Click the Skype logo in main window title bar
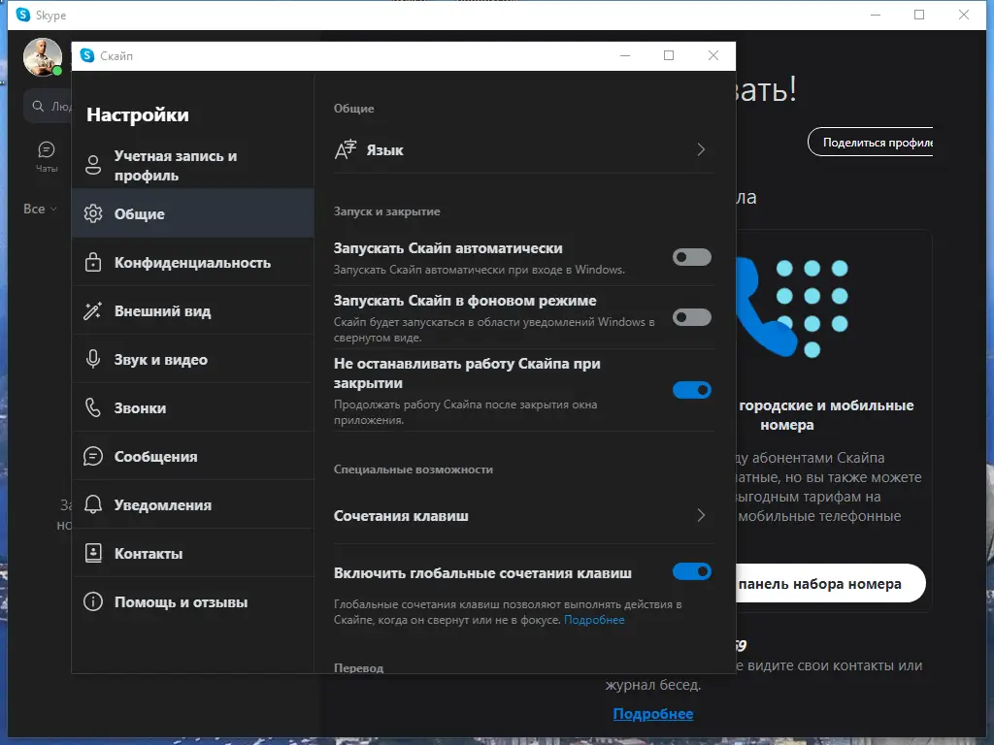Screen dimensions: 994x745 click(x=23, y=15)
